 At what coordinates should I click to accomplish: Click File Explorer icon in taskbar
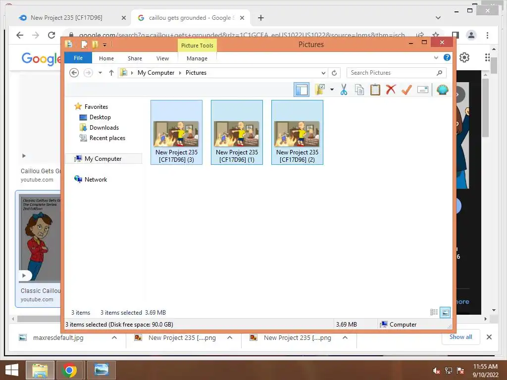coord(40,370)
